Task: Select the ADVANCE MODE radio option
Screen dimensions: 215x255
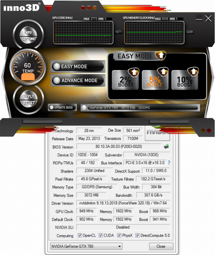Action: click(x=78, y=80)
